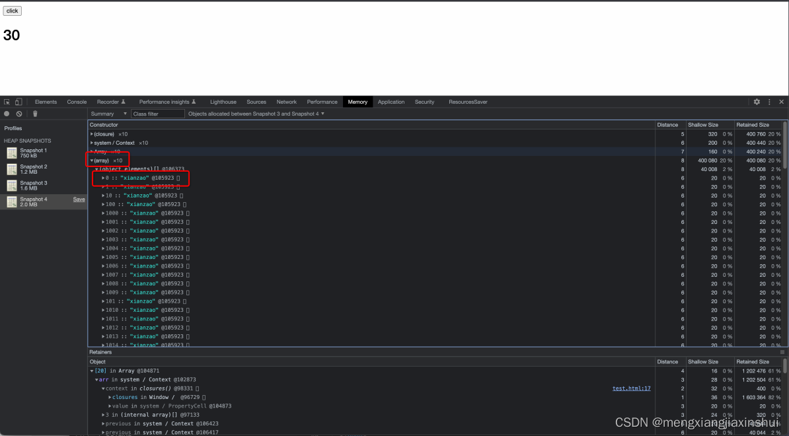The image size is (789, 436).
Task: Switch to the Performance tab
Action: (x=322, y=102)
